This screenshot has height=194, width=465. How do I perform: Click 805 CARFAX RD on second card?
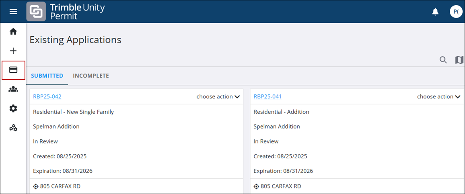(281, 186)
